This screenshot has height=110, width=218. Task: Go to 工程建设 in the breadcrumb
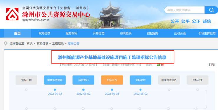tap(58, 44)
